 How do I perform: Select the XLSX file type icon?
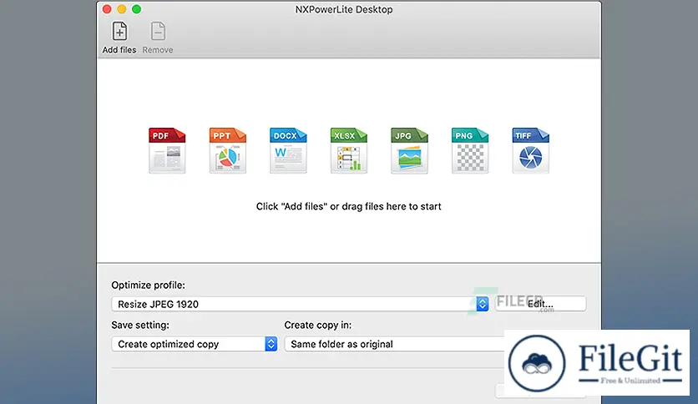pos(348,150)
